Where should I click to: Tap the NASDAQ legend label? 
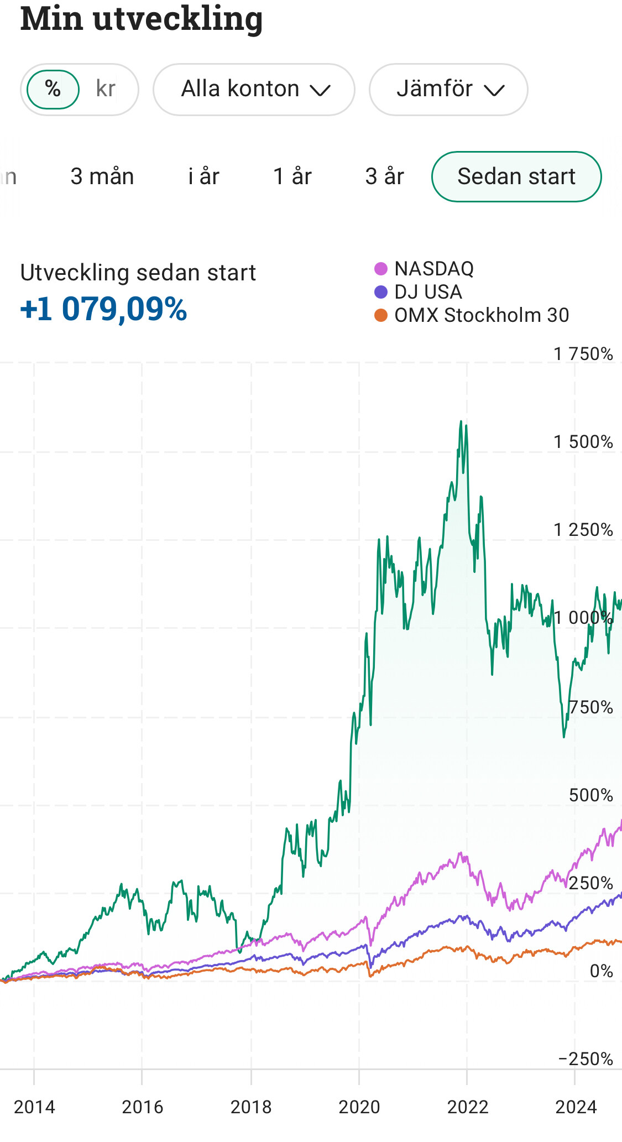click(x=434, y=269)
